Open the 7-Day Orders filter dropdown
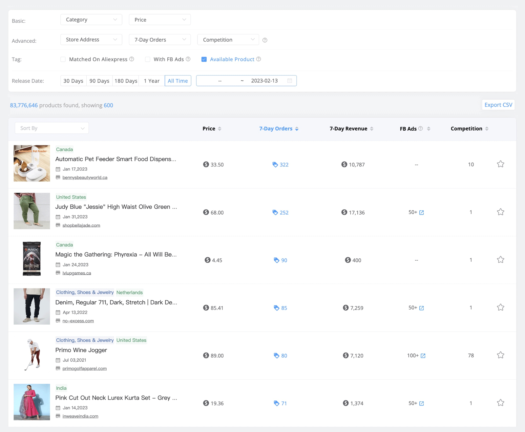 pos(160,40)
